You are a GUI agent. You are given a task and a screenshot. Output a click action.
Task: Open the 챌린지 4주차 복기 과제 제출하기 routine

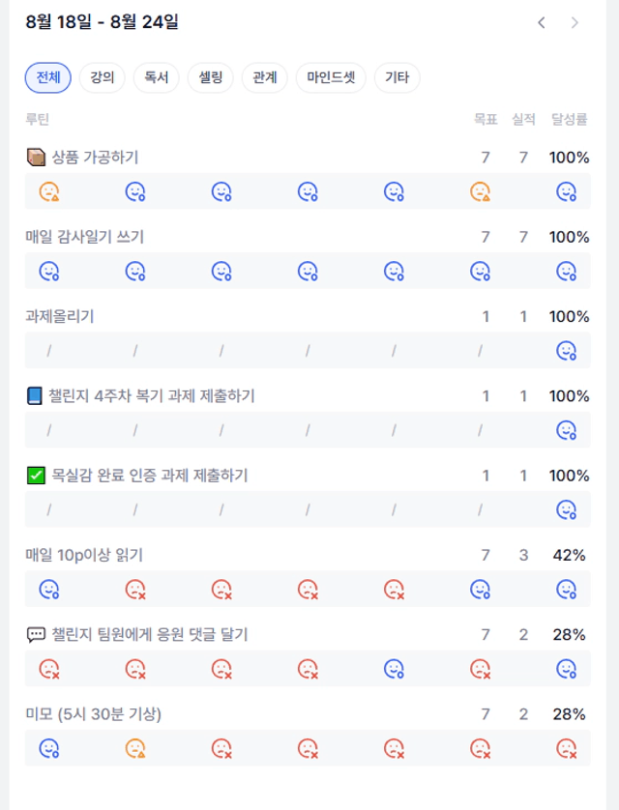152,396
